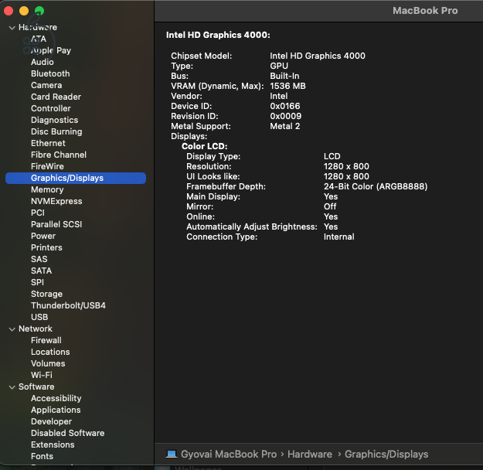Select Bluetooth in the sidebar
This screenshot has height=470, width=483.
50,73
